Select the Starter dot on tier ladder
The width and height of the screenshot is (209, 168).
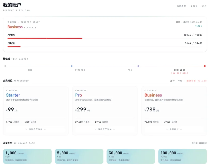(72, 66)
